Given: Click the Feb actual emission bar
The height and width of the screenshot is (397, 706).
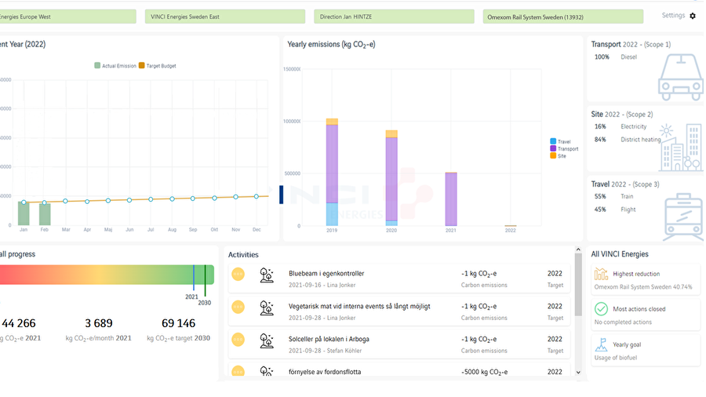Looking at the screenshot, I should click(x=45, y=214).
